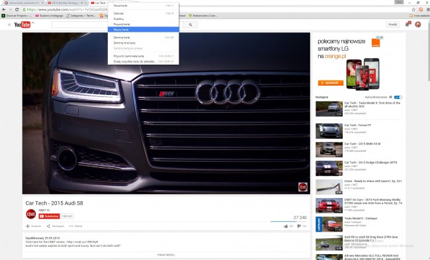Open the Tesla Model X video thumbnail
Image resolution: width=430 pixels, height=260 pixels.
click(329, 109)
